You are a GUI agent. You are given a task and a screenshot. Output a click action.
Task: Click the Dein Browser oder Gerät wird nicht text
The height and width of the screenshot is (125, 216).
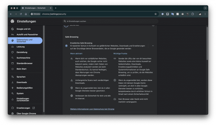133,100
